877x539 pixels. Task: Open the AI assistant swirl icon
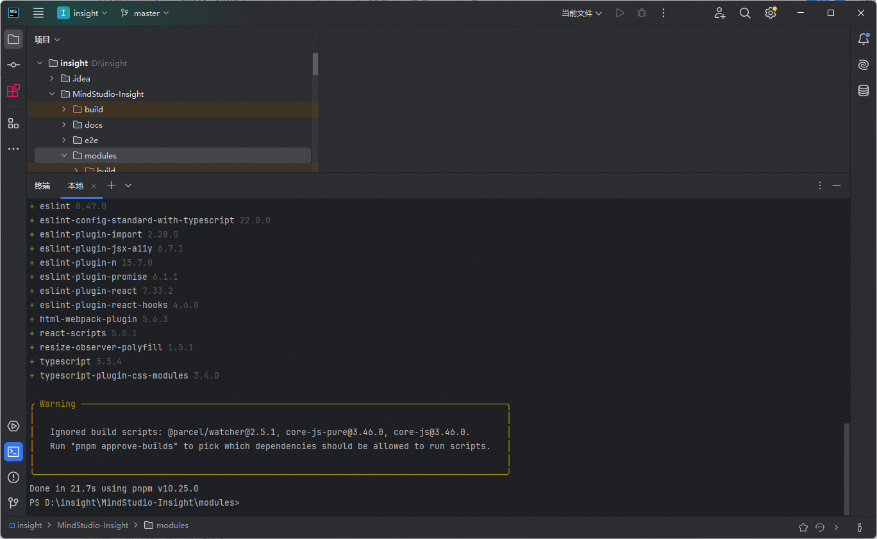864,65
